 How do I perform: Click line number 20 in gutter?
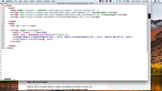(x=3, y=48)
